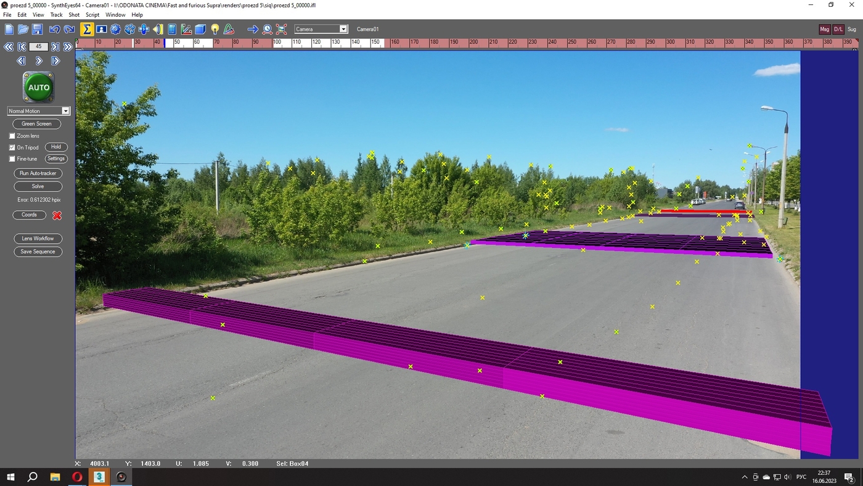863x486 pixels.
Task: Click the Run Auto-tracker button
Action: [x=38, y=173]
